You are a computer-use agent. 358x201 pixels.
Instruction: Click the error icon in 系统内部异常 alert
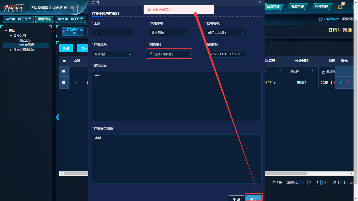tap(149, 10)
